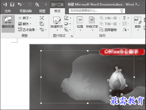Viewport: 146px width, 110px height.
Task: Open the Picture Layout menu icon
Action: [x=66, y=30]
